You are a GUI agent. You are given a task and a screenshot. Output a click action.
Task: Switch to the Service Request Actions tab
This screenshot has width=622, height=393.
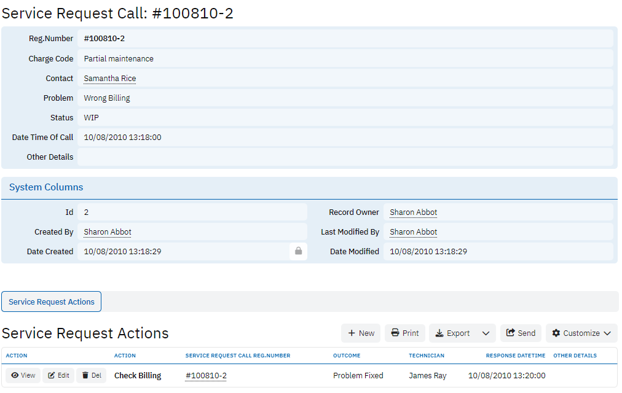(52, 302)
